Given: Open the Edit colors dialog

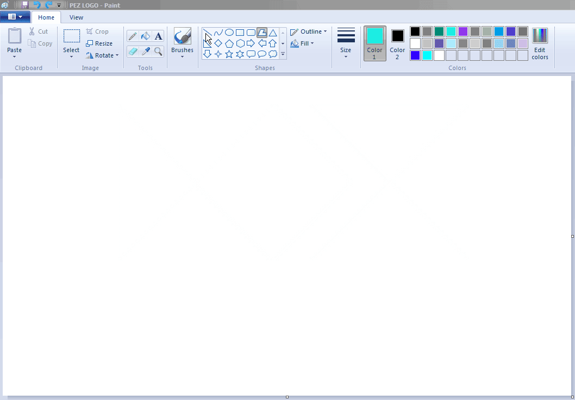Looking at the screenshot, I should click(x=540, y=43).
